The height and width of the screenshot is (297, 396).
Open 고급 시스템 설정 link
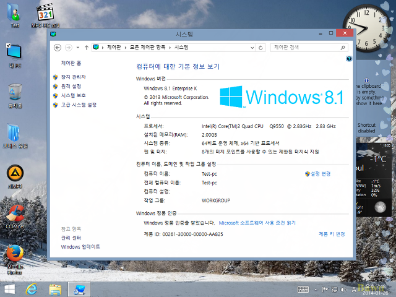coord(79,105)
